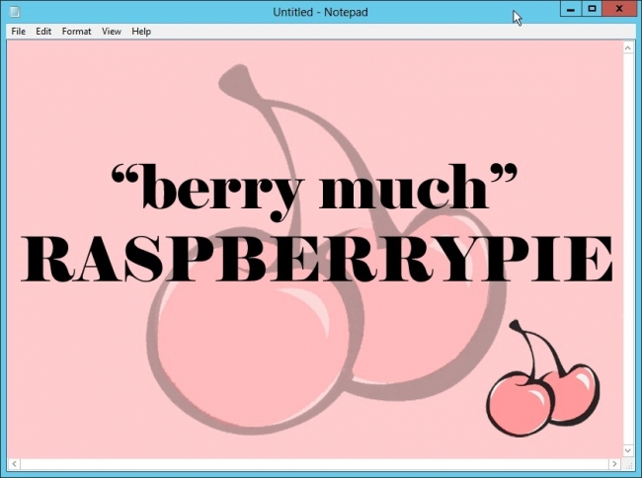The image size is (642, 478).
Task: Click on the RASPBERRYPIE heading text
Action: pos(316,259)
